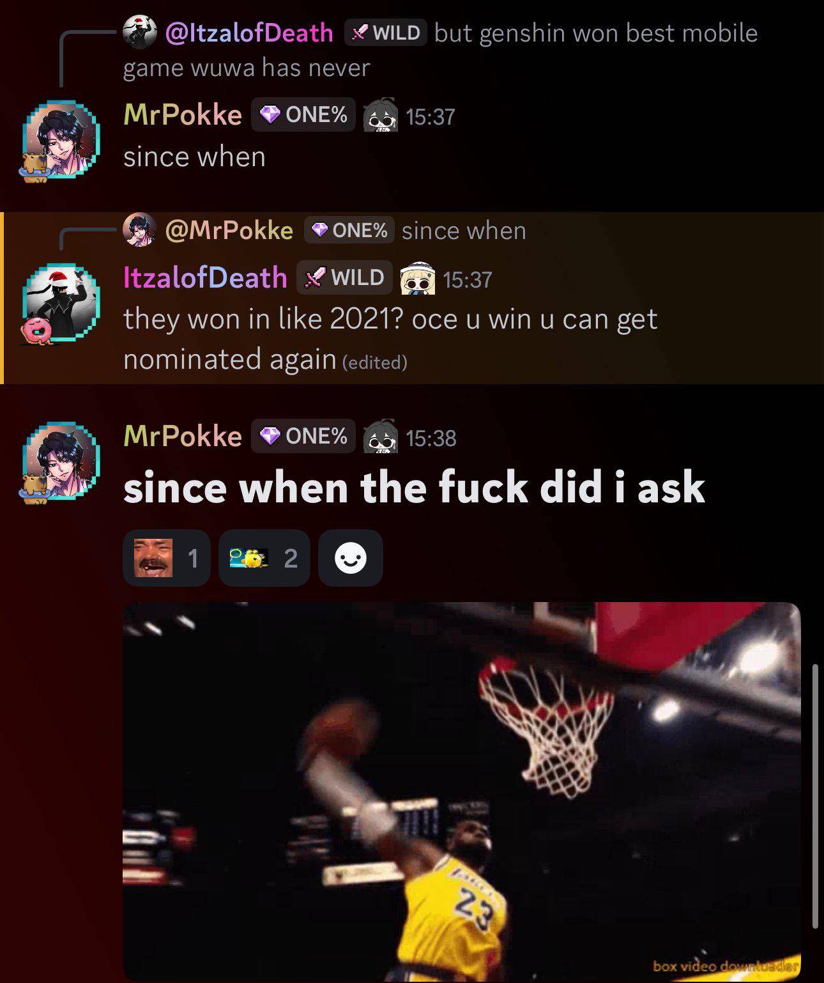Click the blonde chibi tag icon before ItzalofDeath's 15:37

(x=417, y=278)
